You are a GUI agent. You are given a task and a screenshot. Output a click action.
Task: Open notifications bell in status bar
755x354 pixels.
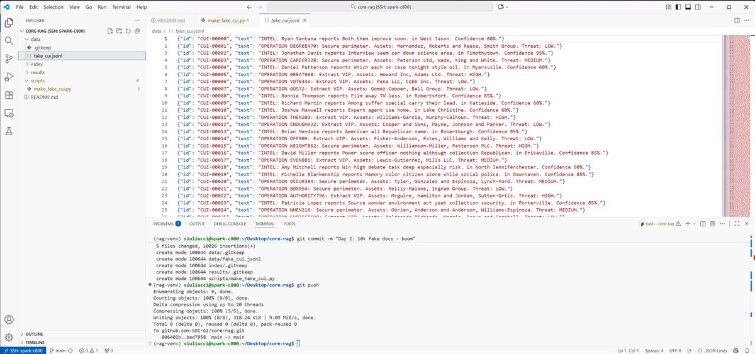click(746, 350)
